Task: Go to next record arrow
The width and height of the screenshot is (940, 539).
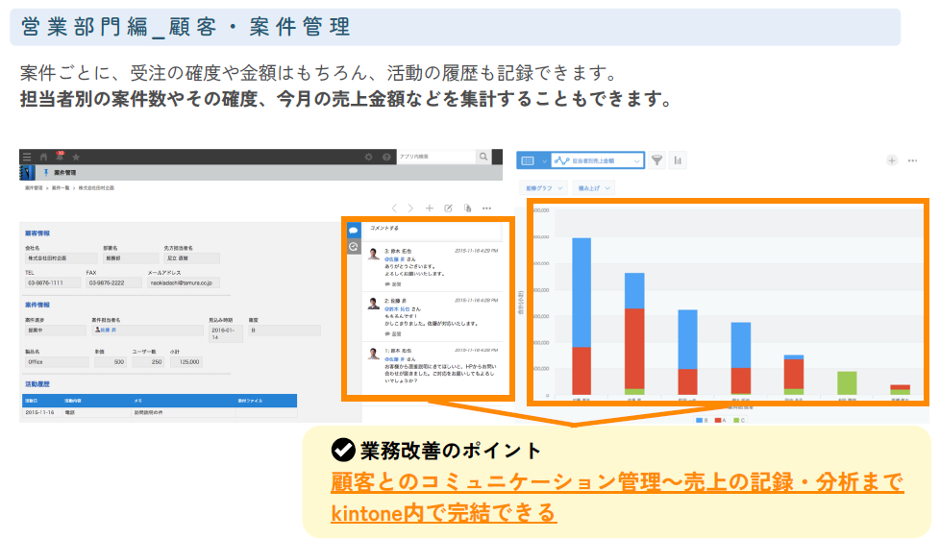Action: point(410,208)
